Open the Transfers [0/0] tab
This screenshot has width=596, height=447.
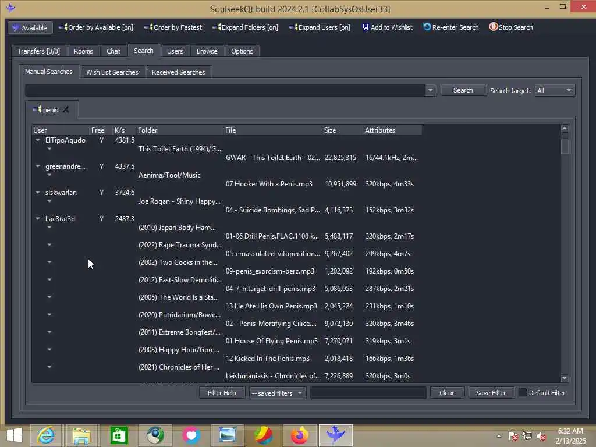pos(38,51)
